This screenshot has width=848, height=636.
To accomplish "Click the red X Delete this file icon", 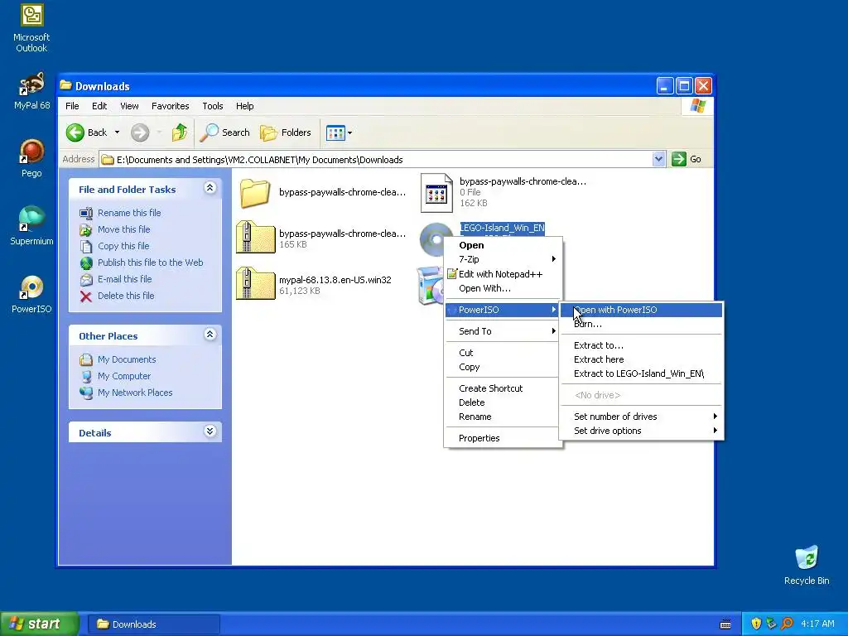I will 86,296.
